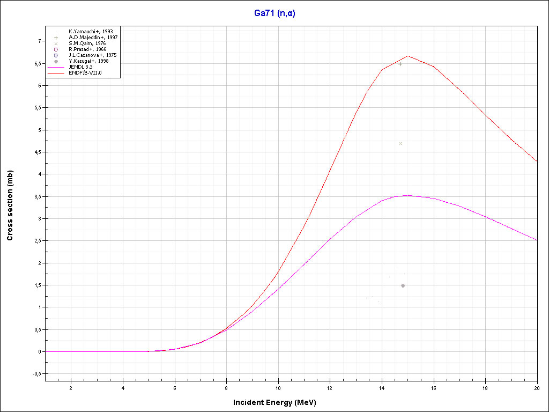Screen dimensions: 549x412
Task: Click the plus marker in the legend
Action: [56, 38]
